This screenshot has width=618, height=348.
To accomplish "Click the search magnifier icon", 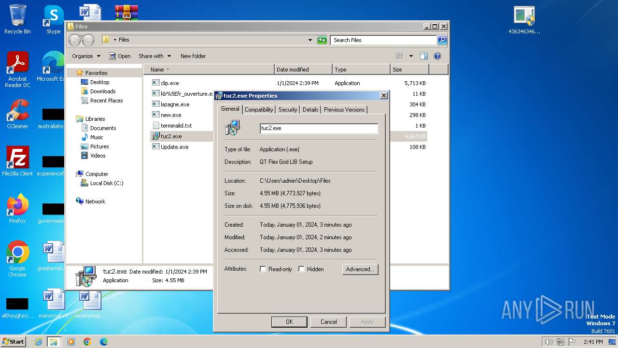I will 442,40.
